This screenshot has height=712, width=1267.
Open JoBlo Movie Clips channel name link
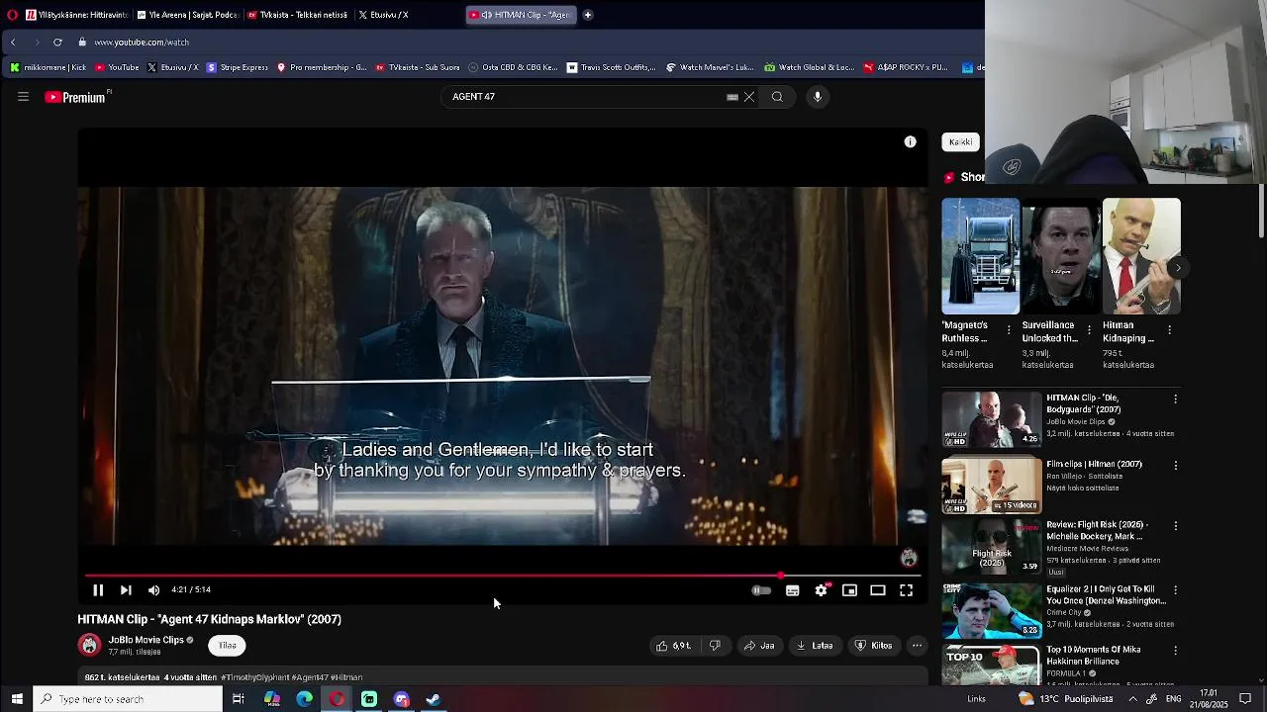[146, 640]
